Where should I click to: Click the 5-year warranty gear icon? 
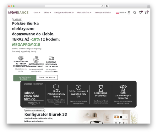pos(36,58)
